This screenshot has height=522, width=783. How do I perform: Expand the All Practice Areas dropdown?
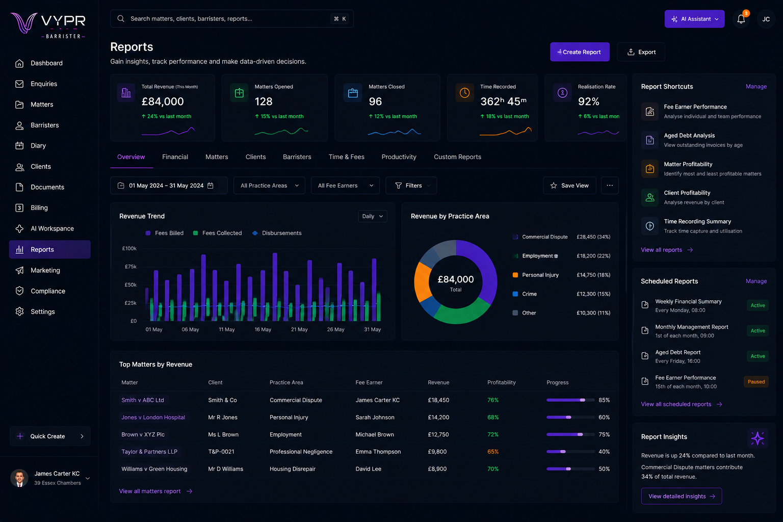coord(269,186)
